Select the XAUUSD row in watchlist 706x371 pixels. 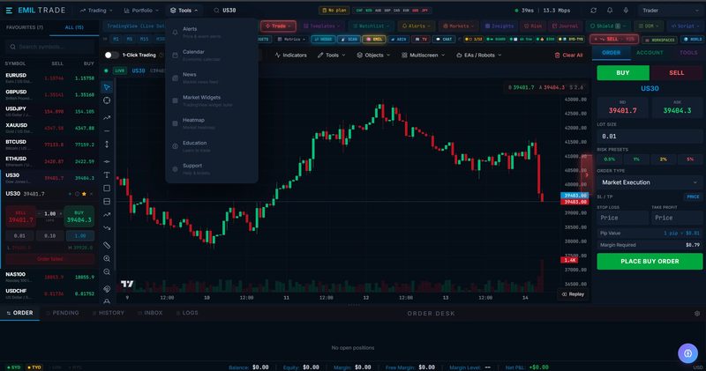click(x=49, y=128)
